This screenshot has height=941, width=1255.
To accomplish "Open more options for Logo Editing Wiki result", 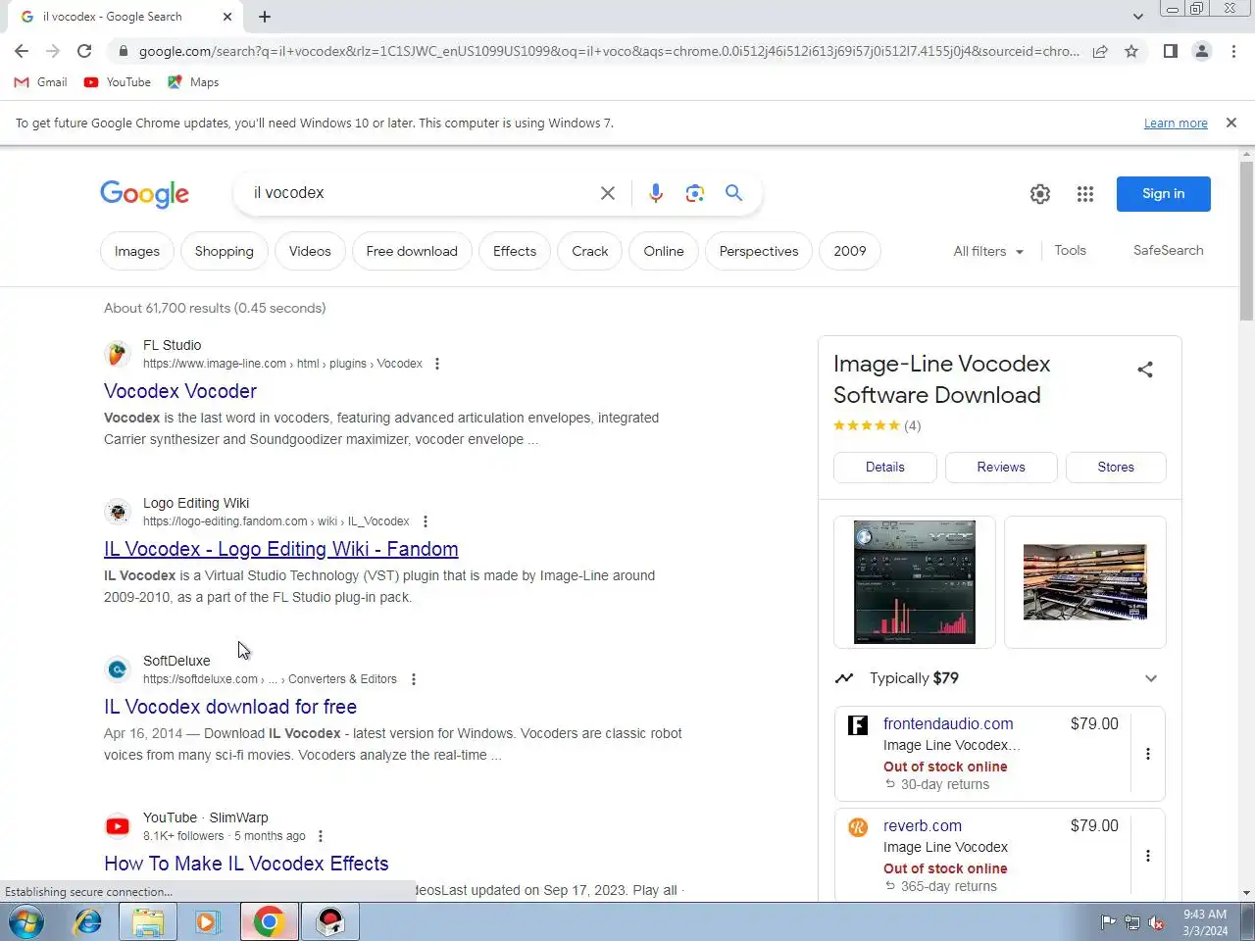I will (x=426, y=521).
